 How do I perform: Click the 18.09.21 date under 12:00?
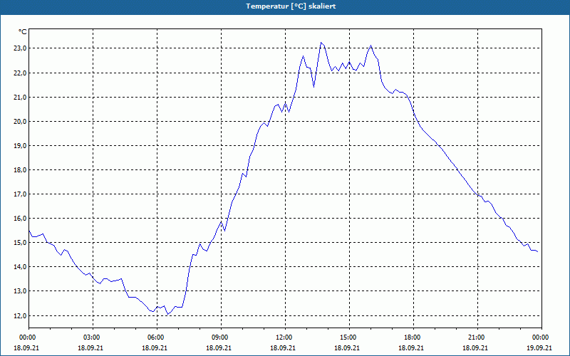283,348
